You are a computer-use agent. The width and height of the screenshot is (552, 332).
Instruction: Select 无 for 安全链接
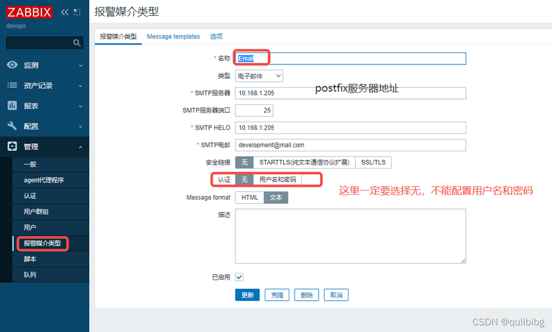(244, 162)
